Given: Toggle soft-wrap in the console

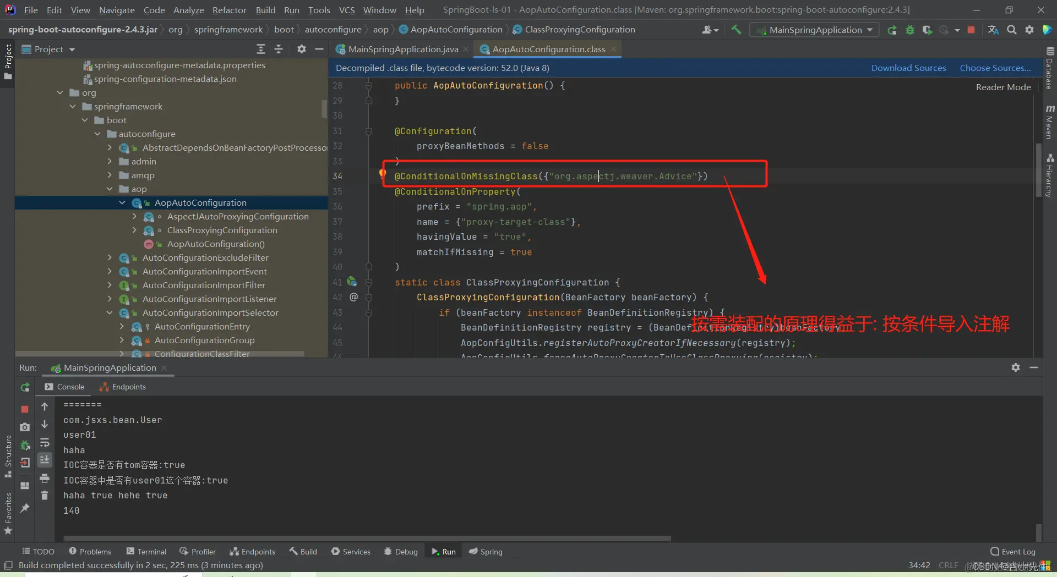Looking at the screenshot, I should click(45, 442).
